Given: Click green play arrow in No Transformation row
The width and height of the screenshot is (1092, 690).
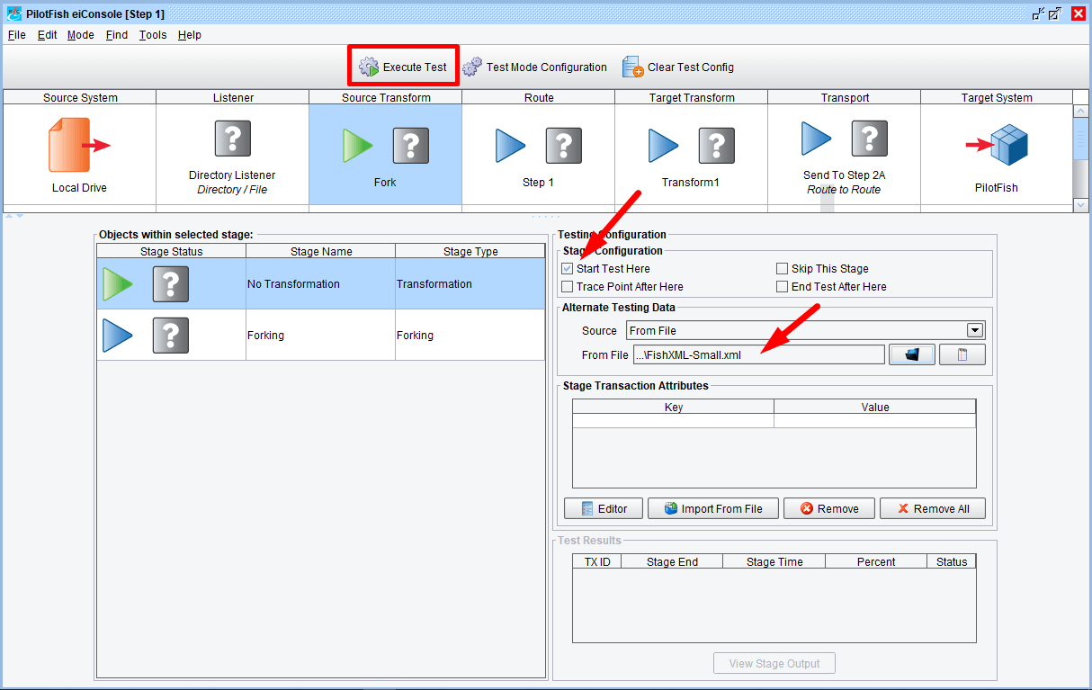Looking at the screenshot, I should pos(118,284).
